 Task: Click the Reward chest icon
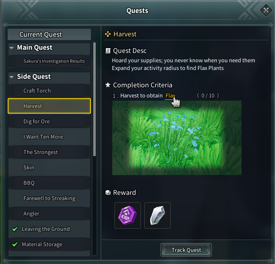(x=108, y=192)
